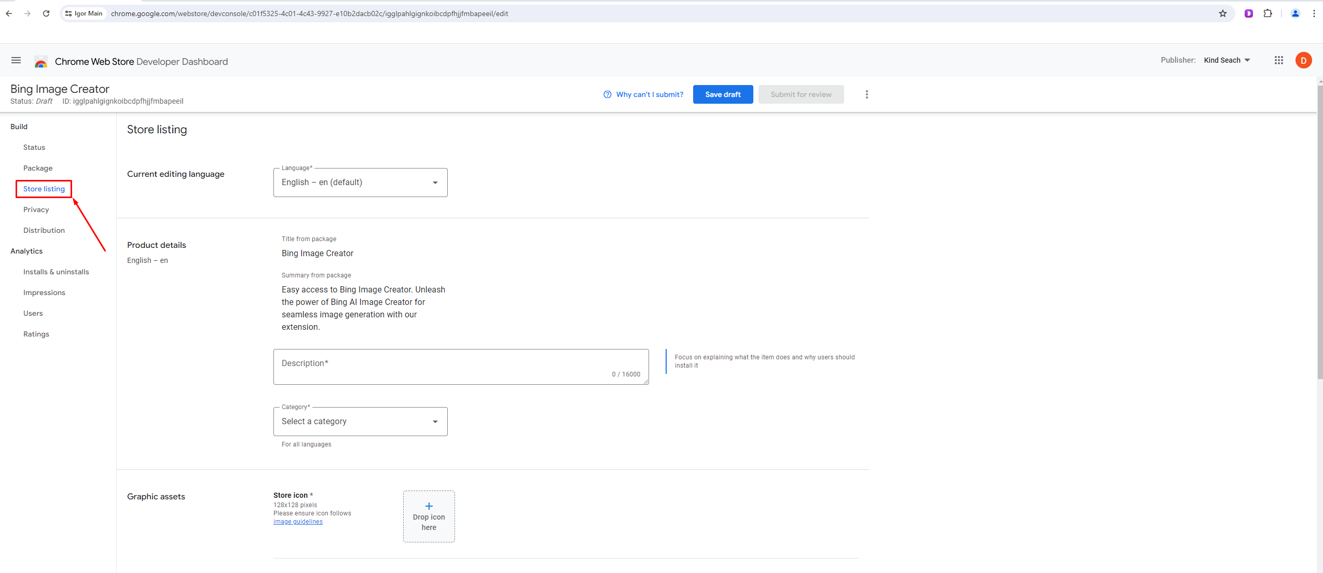Click into the Description text field
This screenshot has width=1323, height=573.
pyautogui.click(x=460, y=367)
